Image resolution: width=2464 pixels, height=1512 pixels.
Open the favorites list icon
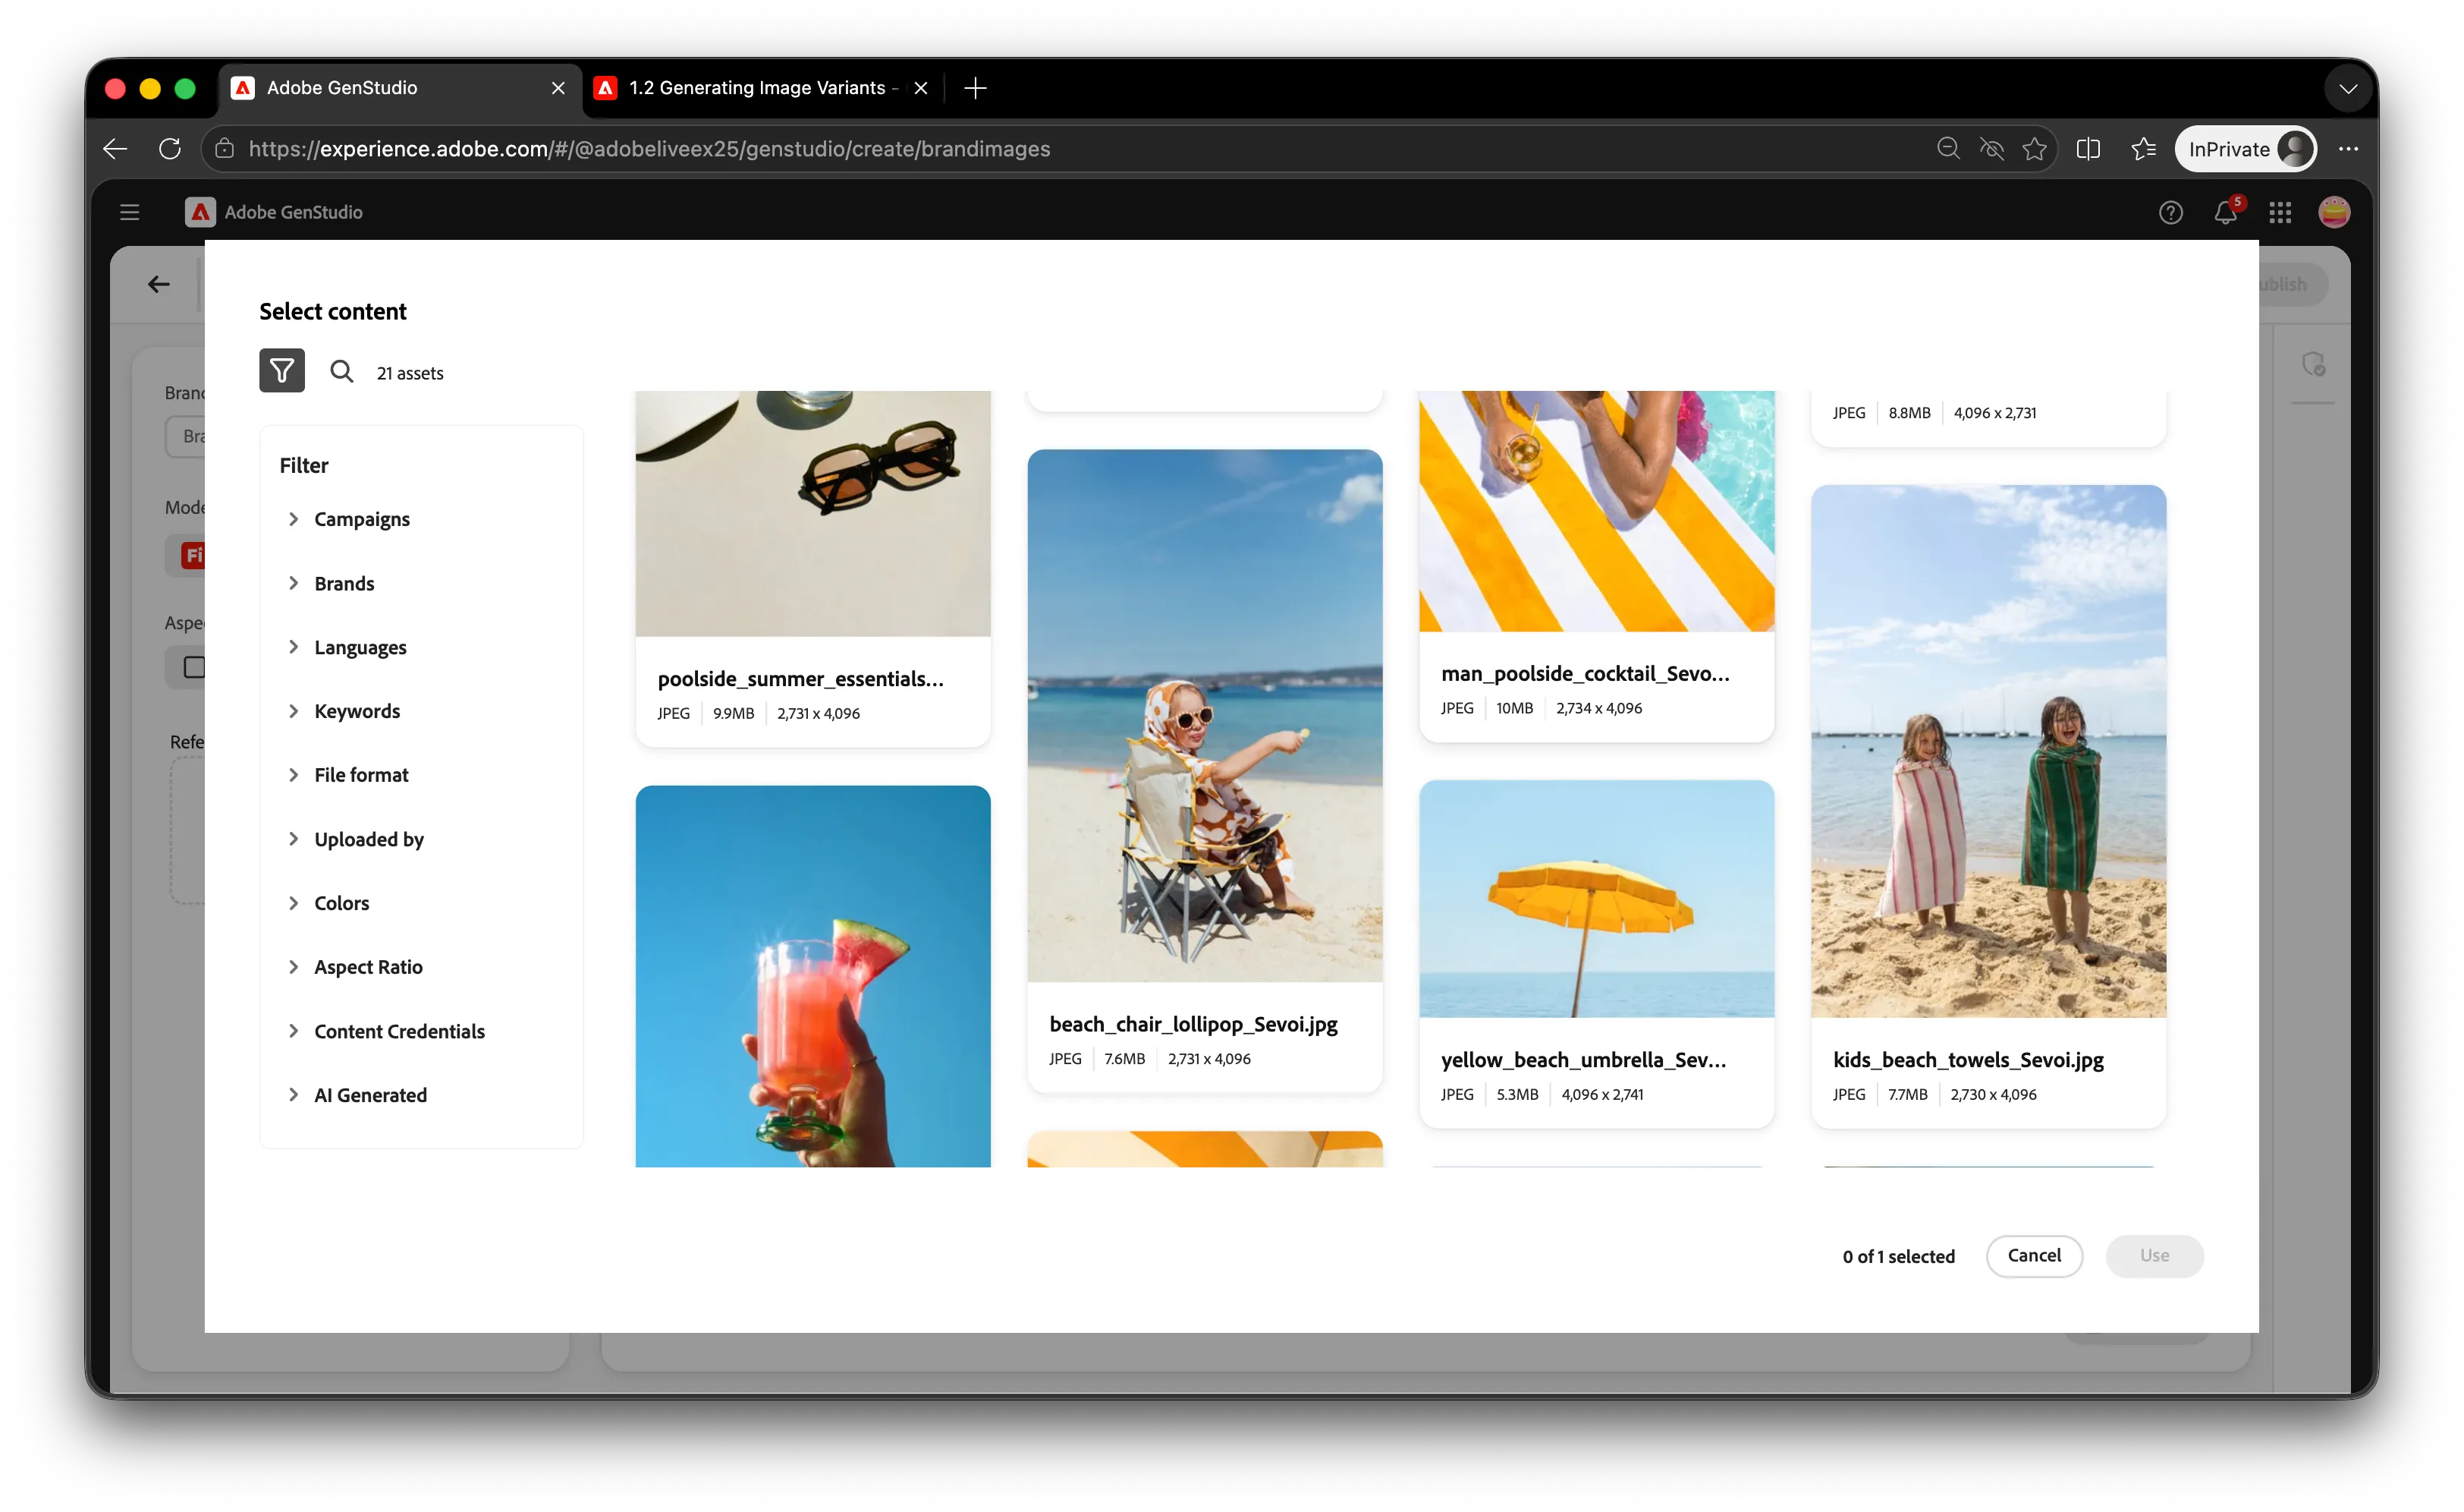(2143, 149)
